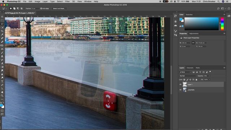Click the Select and Mask button
Image resolution: width=231 pixels, height=130 pixels.
point(59,9)
